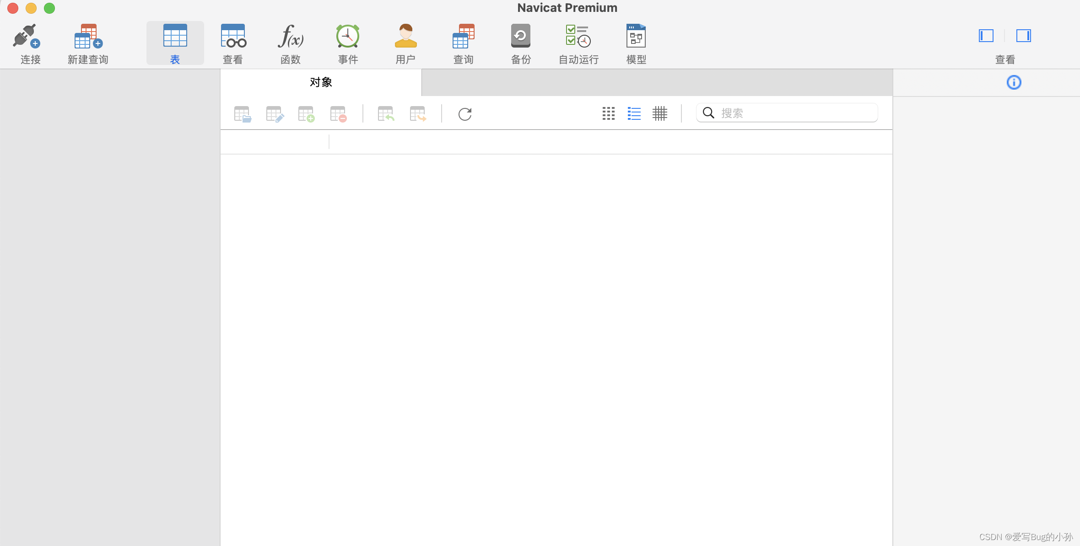The image size is (1080, 546).
Task: Minimize window with yellow button
Action: tap(31, 8)
